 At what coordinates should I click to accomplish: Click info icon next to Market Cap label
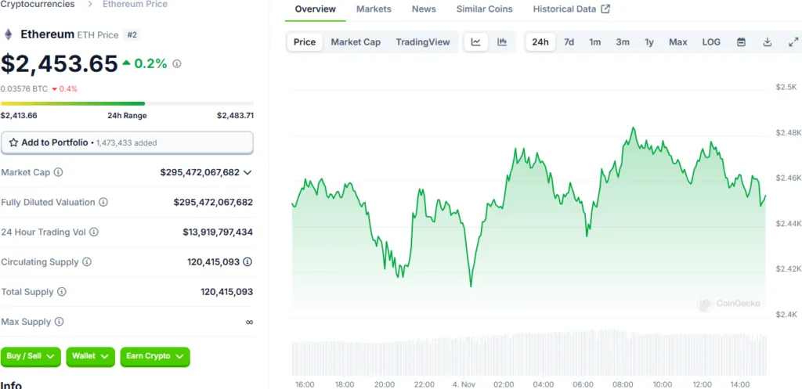pos(58,172)
